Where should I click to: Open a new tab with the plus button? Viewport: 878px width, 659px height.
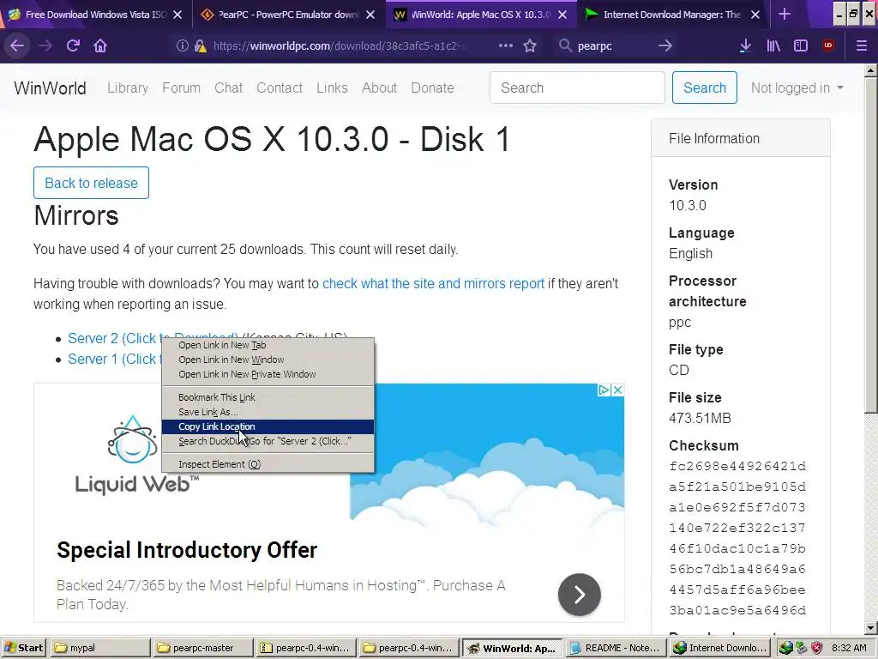pyautogui.click(x=785, y=15)
